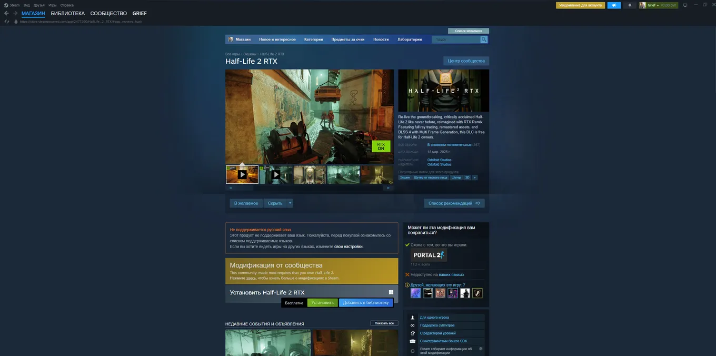This screenshot has width=716, height=356.
Task: Open the Справка menu
Action: (x=67, y=5)
